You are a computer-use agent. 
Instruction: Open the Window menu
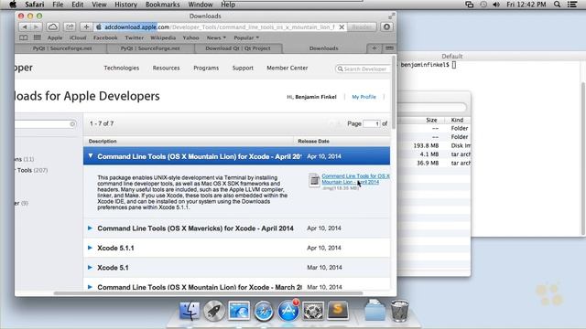click(x=201, y=5)
